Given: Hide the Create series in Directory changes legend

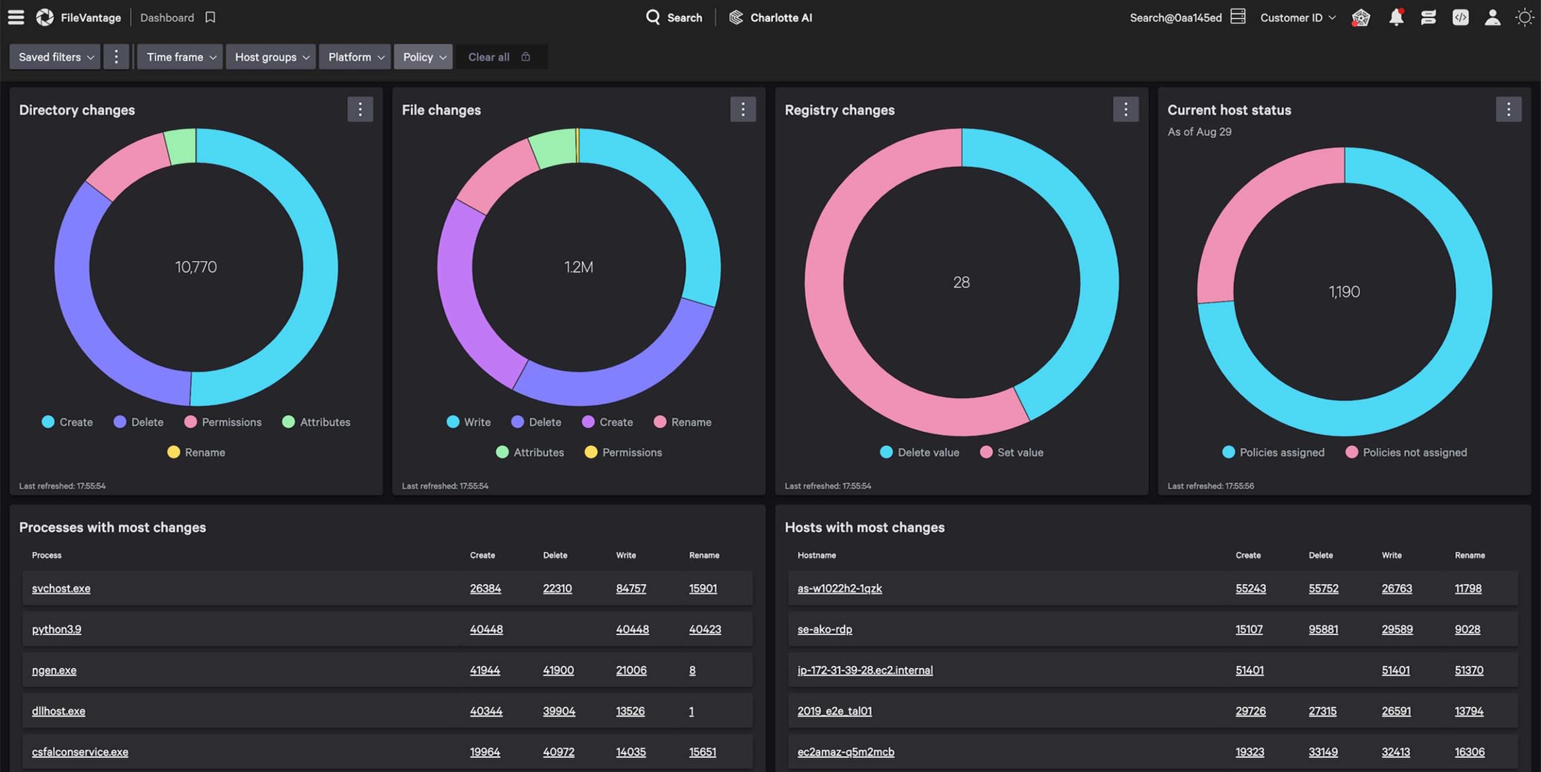Looking at the screenshot, I should coord(67,422).
